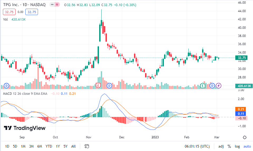253x151 pixels.
Task: Click the dividend 'D' marker at far left
Action: click(x=6, y=86)
